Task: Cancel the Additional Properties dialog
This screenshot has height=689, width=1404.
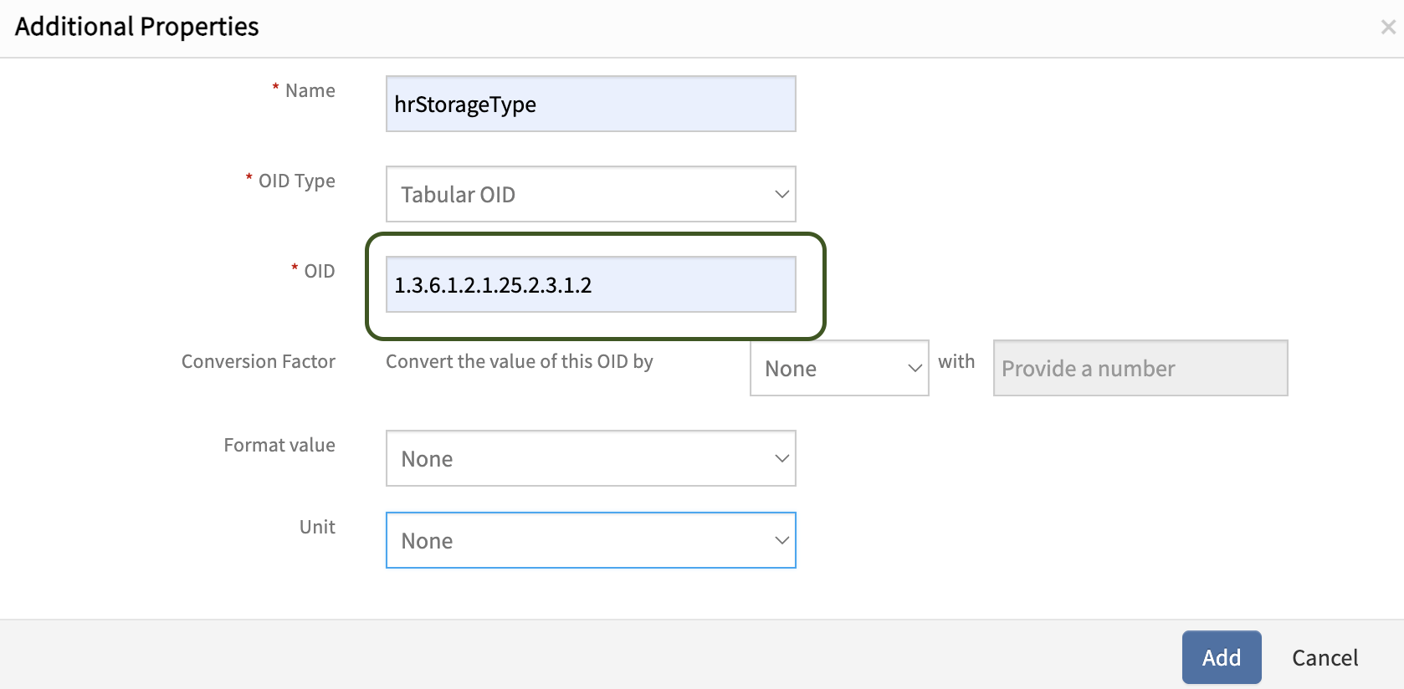Action: point(1325,658)
